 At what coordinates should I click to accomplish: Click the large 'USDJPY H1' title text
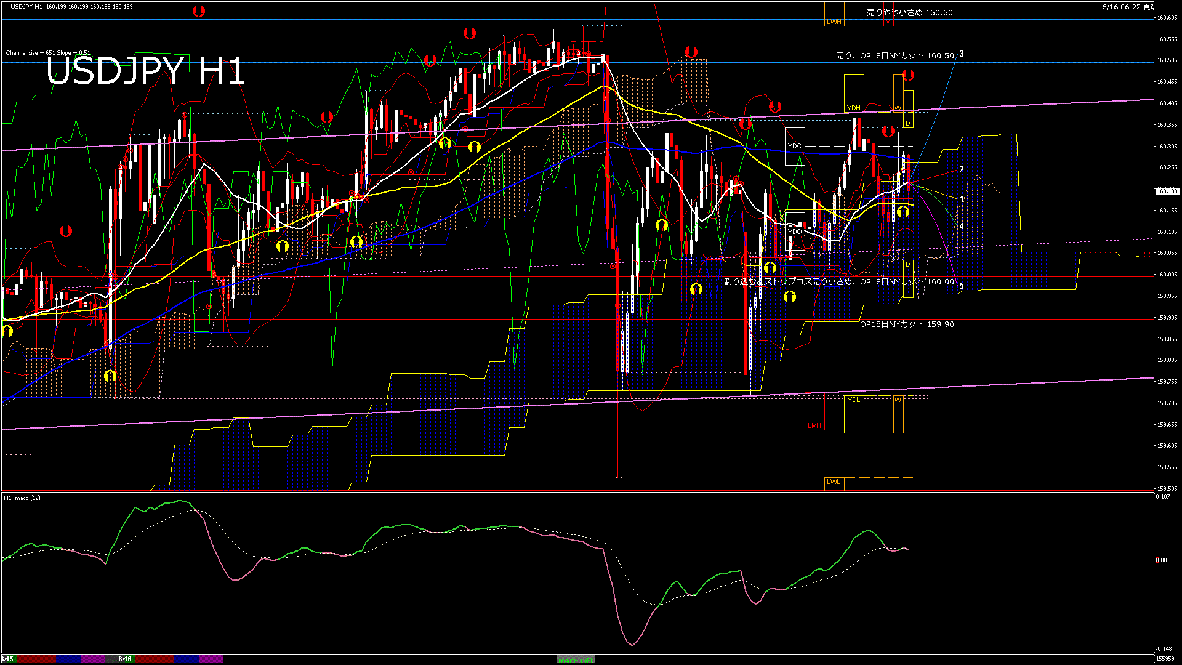click(145, 71)
